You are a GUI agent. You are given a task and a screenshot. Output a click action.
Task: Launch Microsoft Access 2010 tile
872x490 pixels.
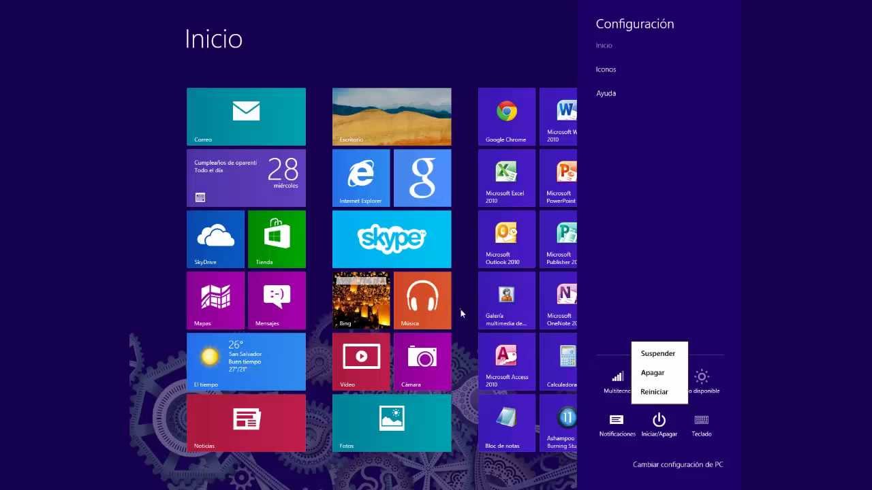click(507, 361)
